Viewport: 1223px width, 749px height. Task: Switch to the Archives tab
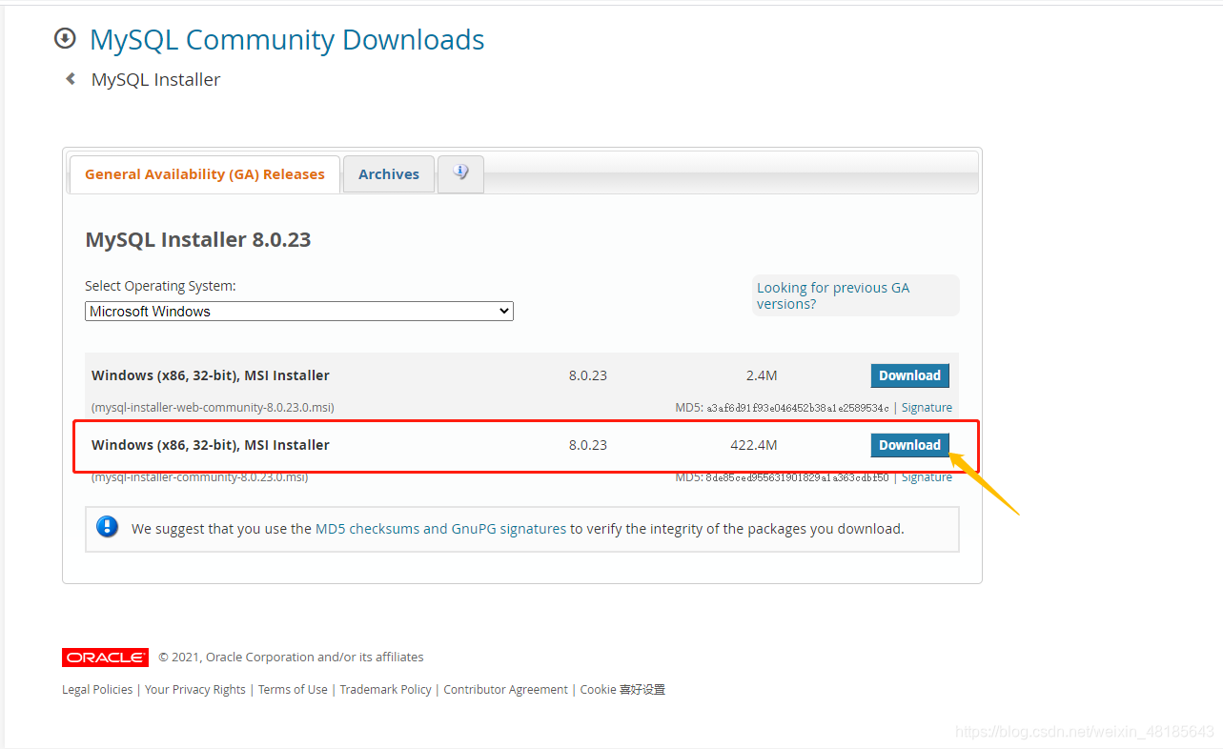[x=389, y=174]
